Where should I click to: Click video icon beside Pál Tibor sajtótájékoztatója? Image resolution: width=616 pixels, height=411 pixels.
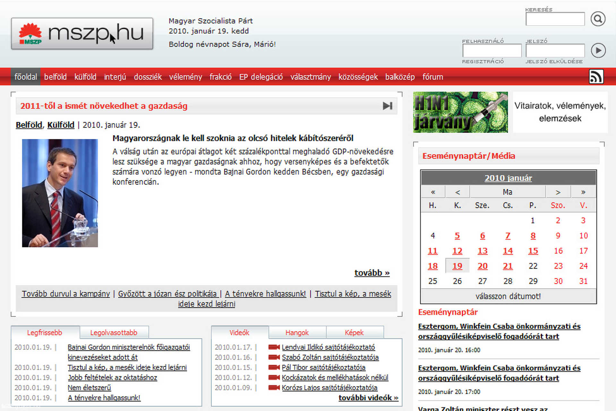274,367
